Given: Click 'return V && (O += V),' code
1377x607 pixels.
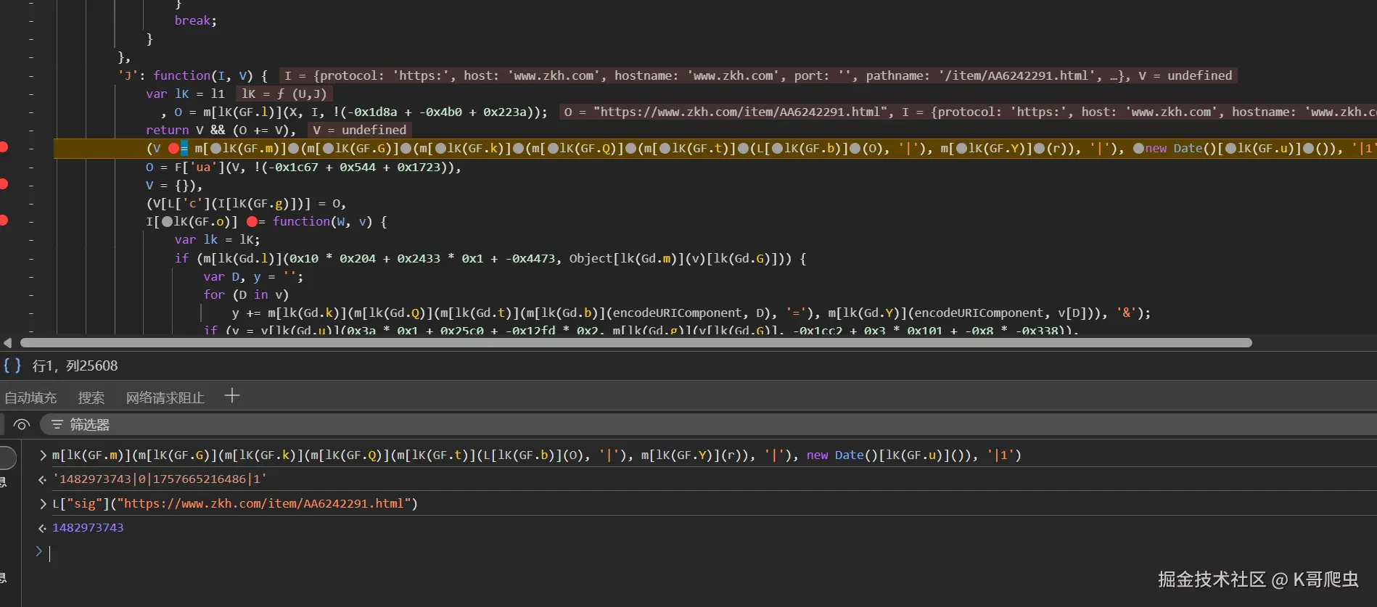Looking at the screenshot, I should point(221,130).
